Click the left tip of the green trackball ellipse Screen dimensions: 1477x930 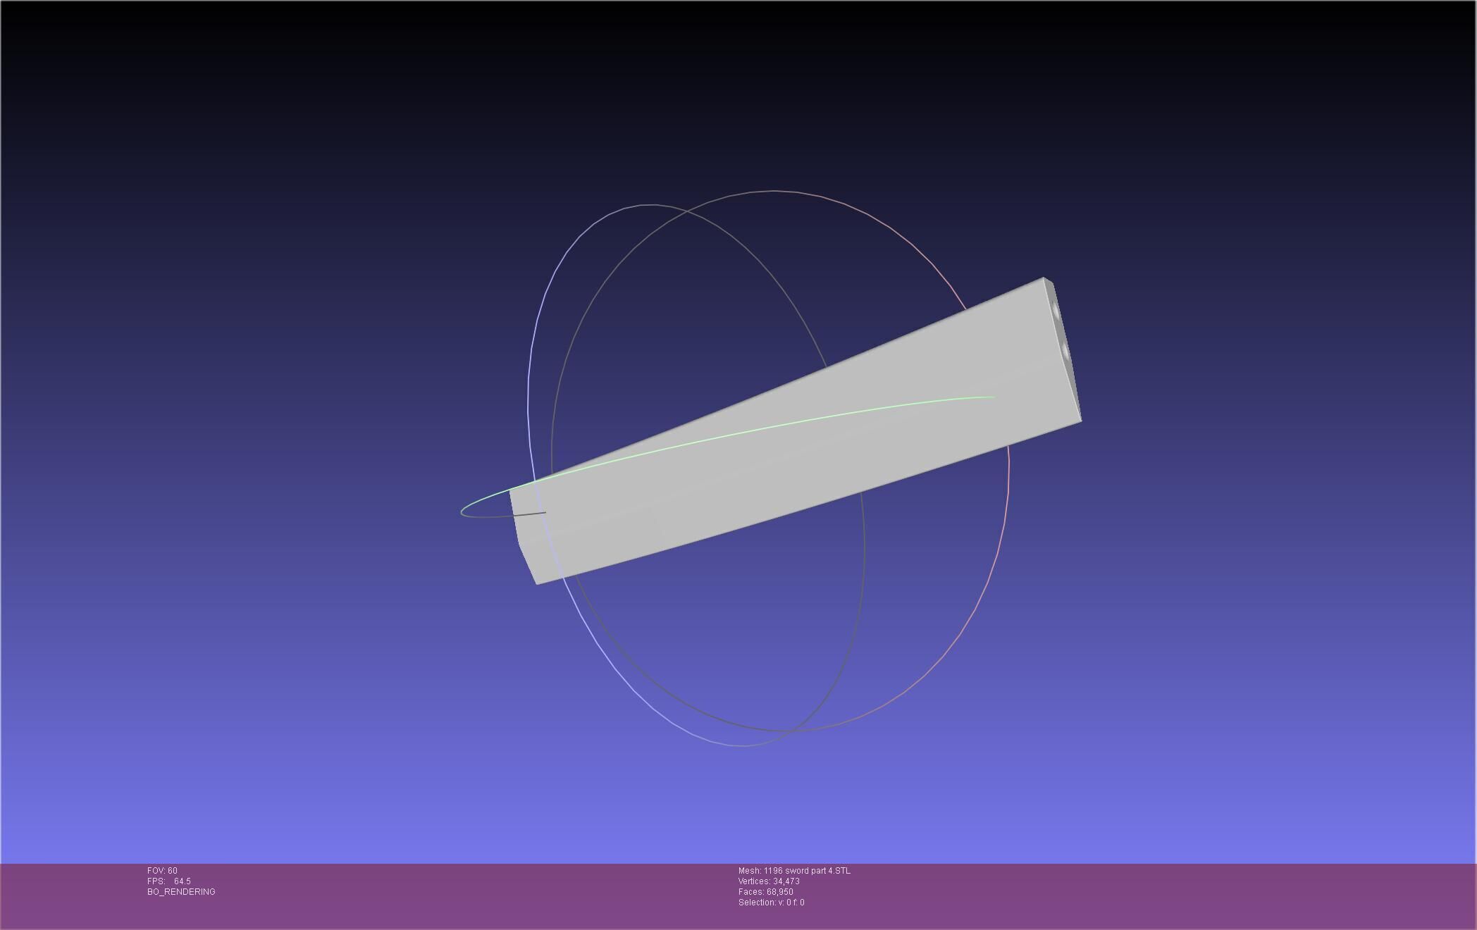click(462, 512)
